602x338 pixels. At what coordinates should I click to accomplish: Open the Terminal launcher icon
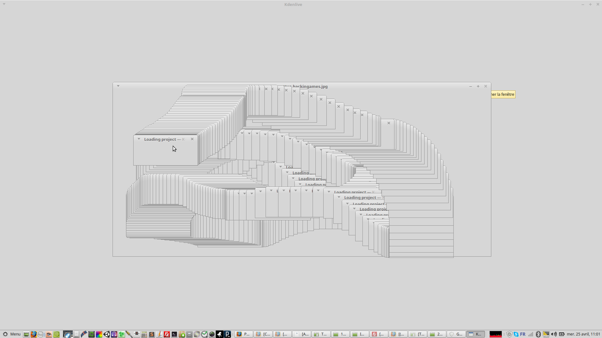174,334
